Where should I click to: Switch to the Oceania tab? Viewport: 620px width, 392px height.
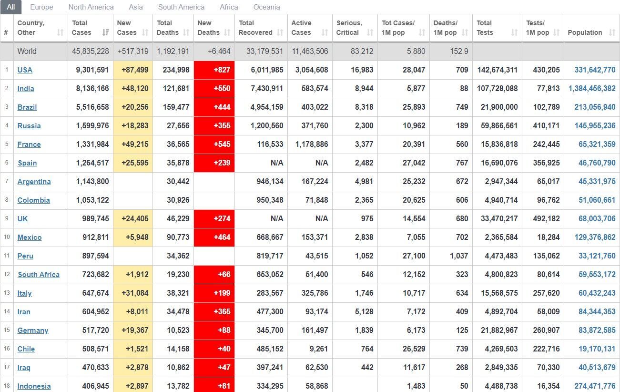pyautogui.click(x=266, y=7)
